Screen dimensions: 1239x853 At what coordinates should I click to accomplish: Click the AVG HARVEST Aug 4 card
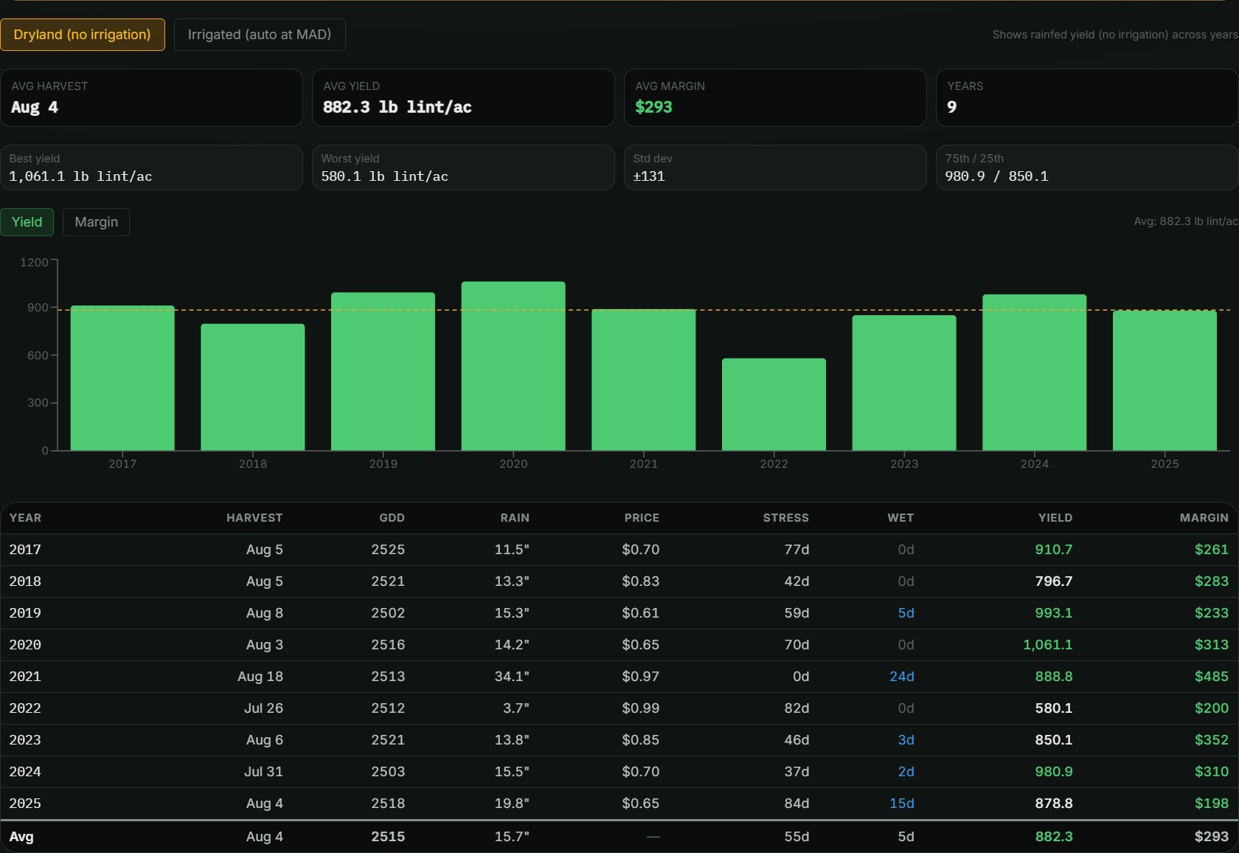(151, 97)
